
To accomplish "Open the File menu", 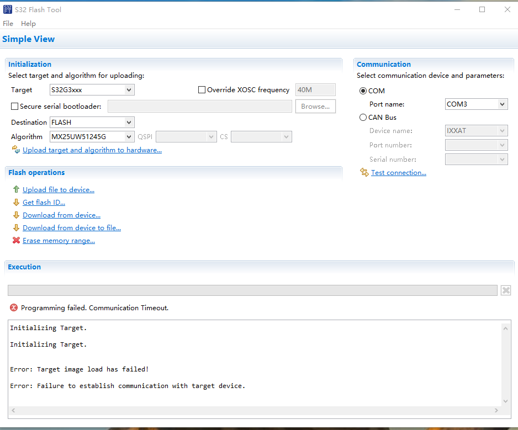I will pos(8,23).
